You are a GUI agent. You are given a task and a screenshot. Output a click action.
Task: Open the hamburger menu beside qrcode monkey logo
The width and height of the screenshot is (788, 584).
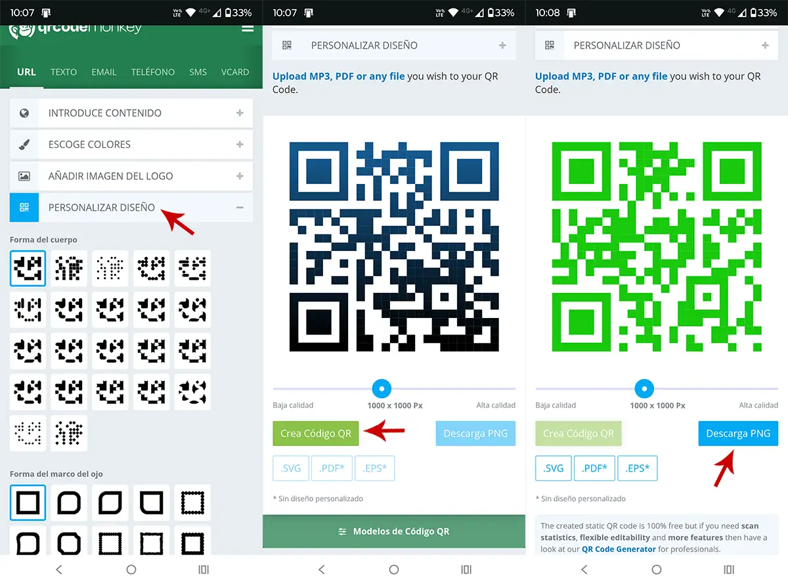(x=247, y=28)
